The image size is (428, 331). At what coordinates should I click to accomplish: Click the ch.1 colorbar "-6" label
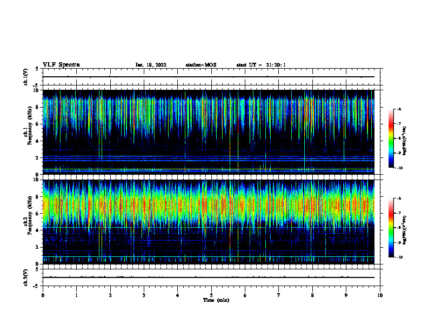coord(398,109)
